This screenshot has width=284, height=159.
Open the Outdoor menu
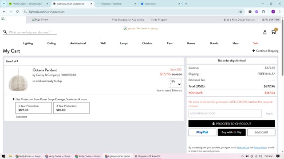tap(147, 43)
